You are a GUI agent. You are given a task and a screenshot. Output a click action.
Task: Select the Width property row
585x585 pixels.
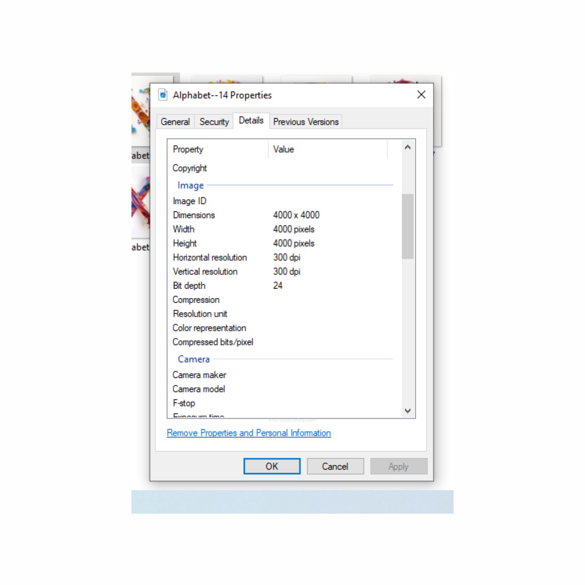[281, 229]
